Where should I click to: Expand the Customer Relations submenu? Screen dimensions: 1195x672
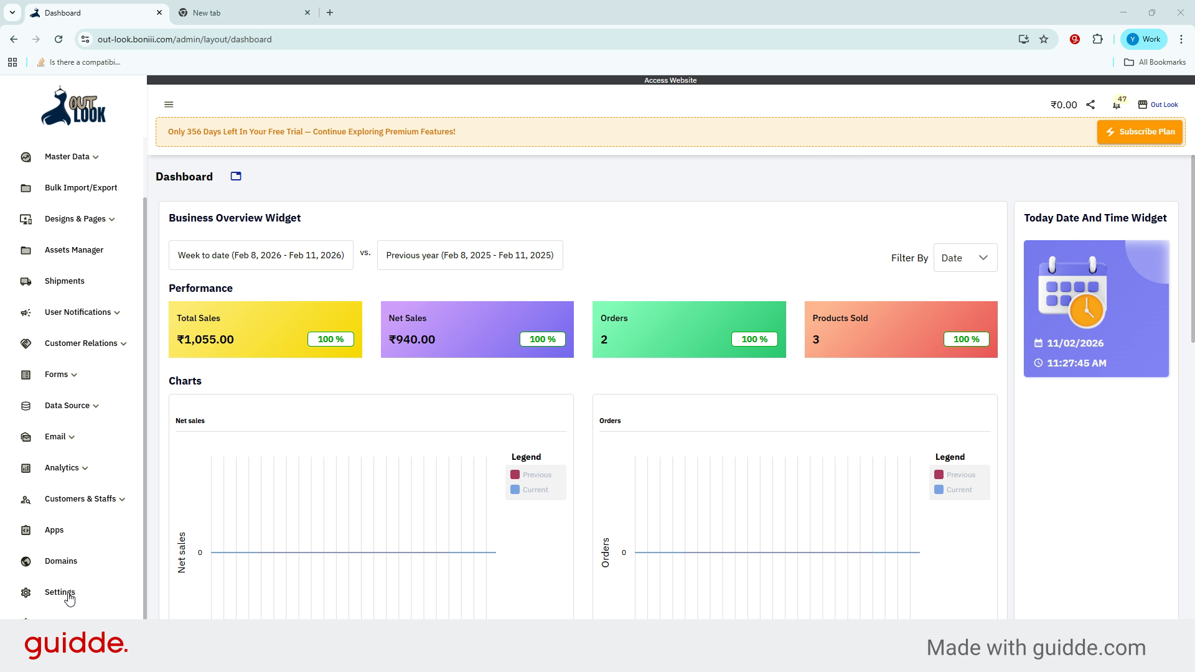click(85, 343)
